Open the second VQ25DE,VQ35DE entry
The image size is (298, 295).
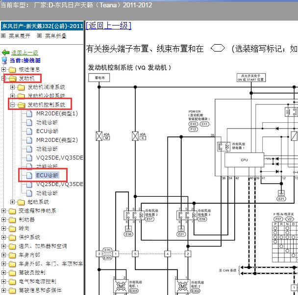[x=60, y=184]
